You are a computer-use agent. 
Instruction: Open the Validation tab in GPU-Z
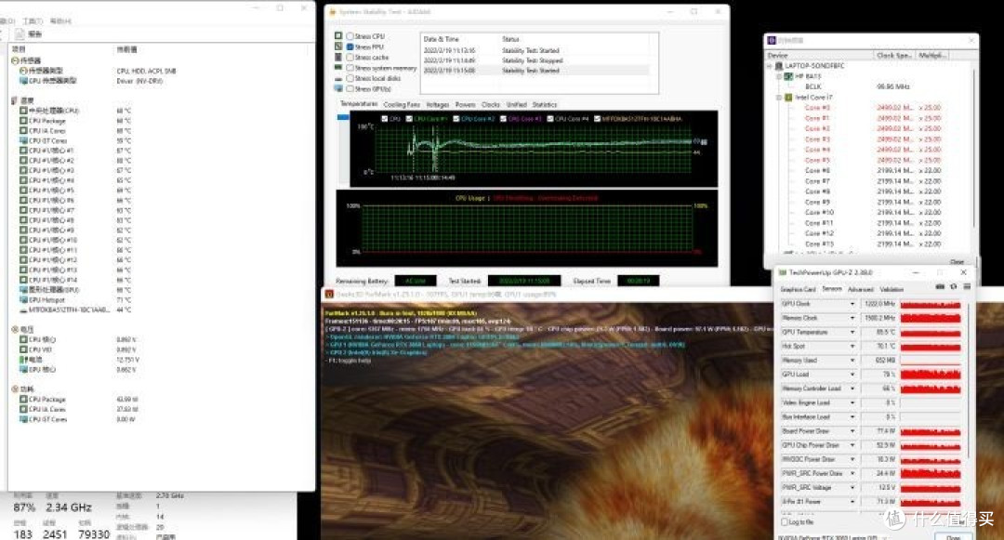click(892, 289)
